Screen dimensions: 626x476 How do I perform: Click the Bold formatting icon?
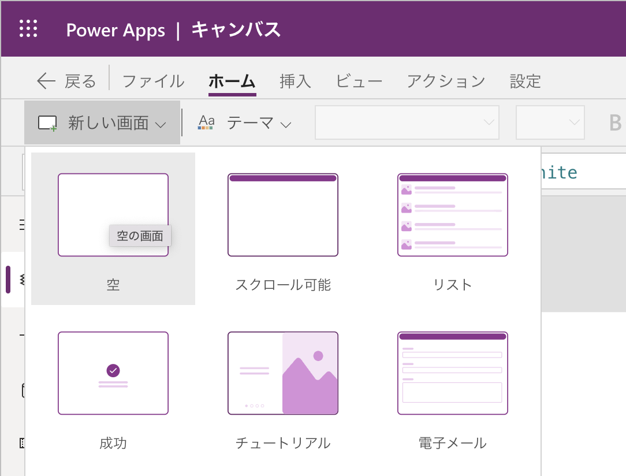point(615,122)
